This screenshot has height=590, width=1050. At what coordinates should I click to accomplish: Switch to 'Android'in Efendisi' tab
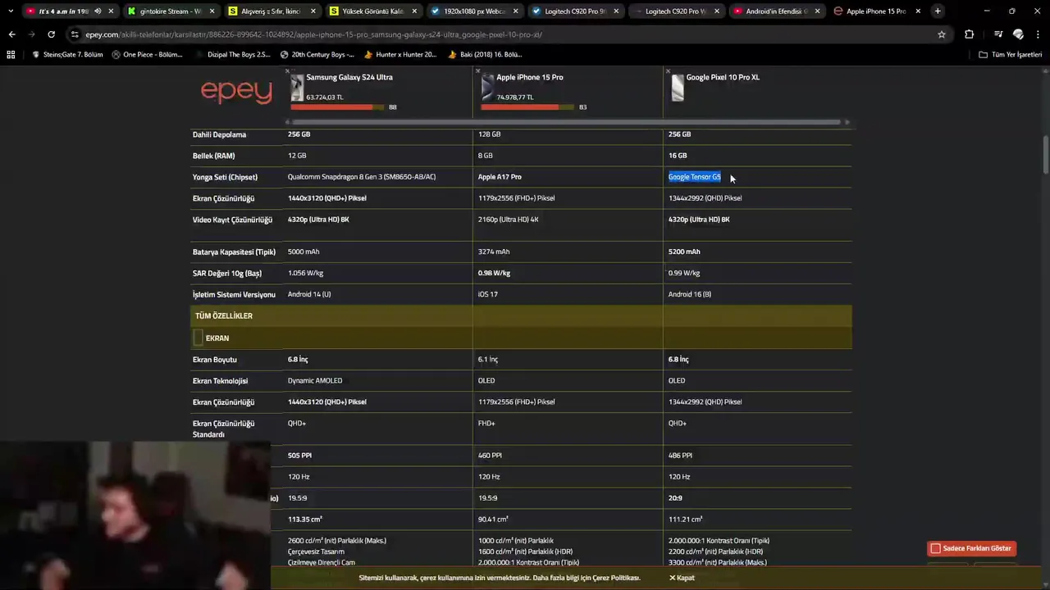[776, 11]
